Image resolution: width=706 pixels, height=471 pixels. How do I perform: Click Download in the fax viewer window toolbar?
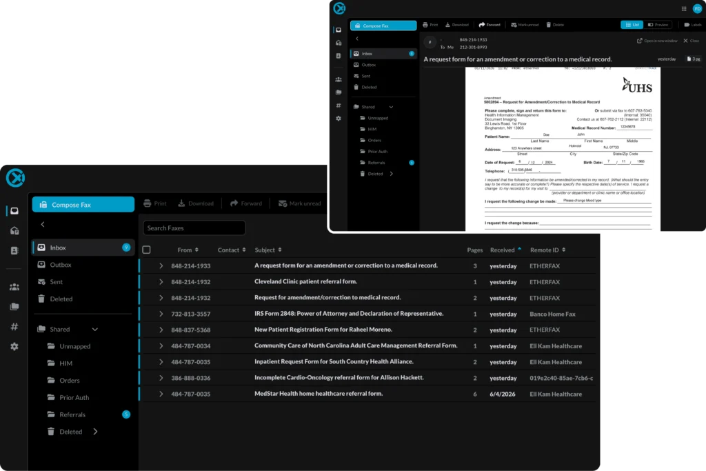pyautogui.click(x=457, y=25)
